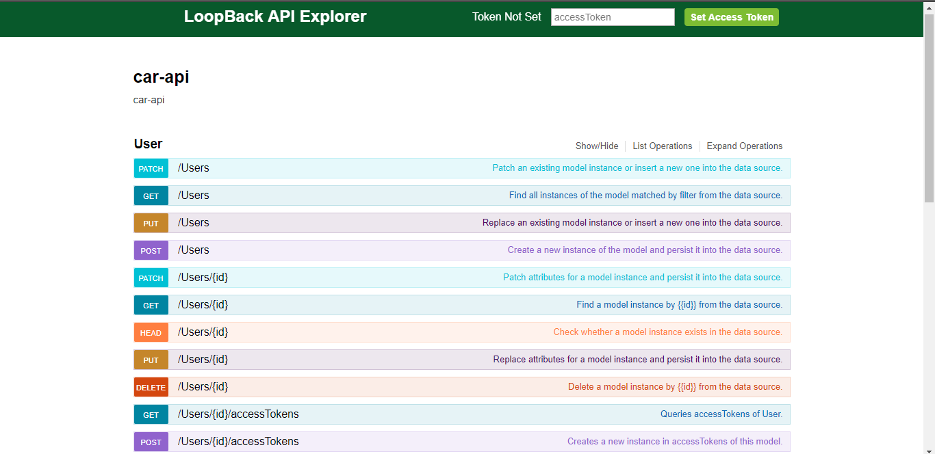Expand the /Users/{id} path in the DELETE row
This screenshot has width=935, height=454.
[203, 387]
